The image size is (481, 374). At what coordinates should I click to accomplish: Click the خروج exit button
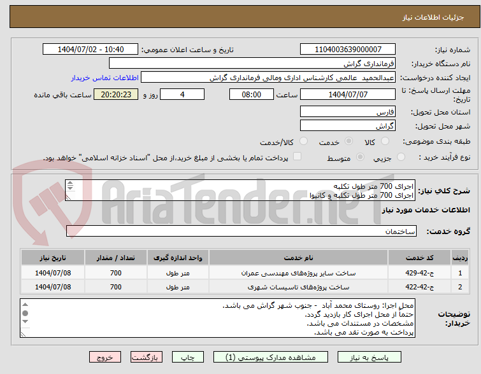[105, 357]
